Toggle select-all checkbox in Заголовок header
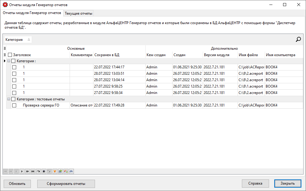Screen dimensions: 306x191 [10, 55]
